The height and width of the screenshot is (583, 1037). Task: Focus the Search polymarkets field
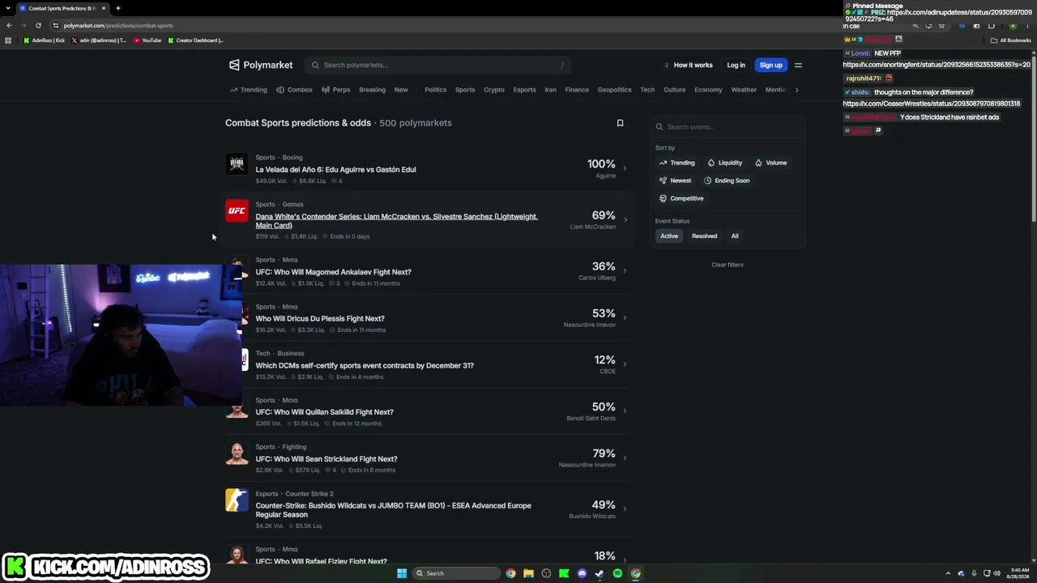(437, 65)
